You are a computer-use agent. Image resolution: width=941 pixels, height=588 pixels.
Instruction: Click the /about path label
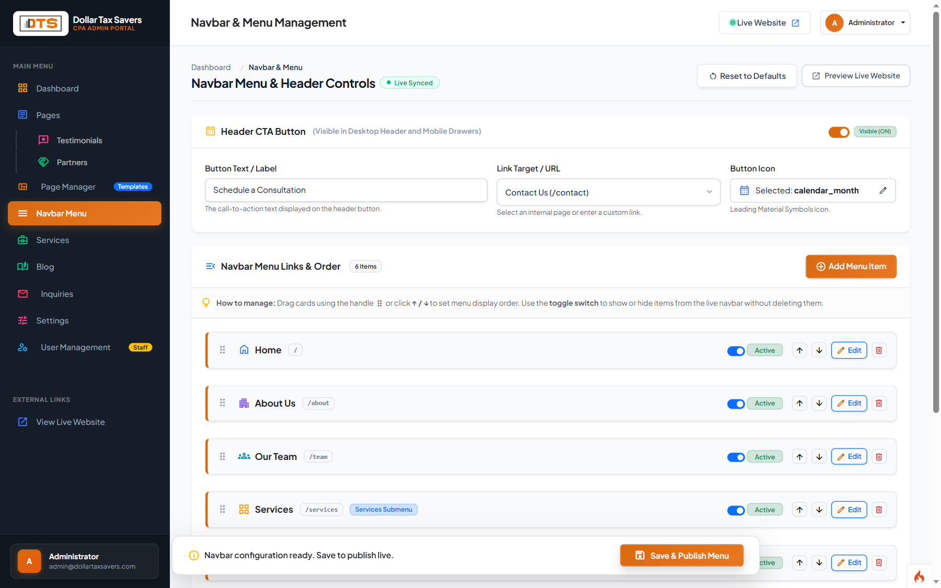pyautogui.click(x=318, y=403)
